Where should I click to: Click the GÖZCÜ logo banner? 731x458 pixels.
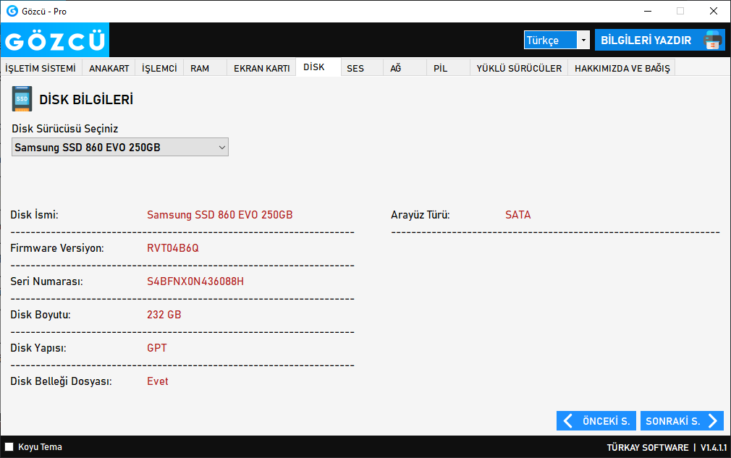pos(55,40)
